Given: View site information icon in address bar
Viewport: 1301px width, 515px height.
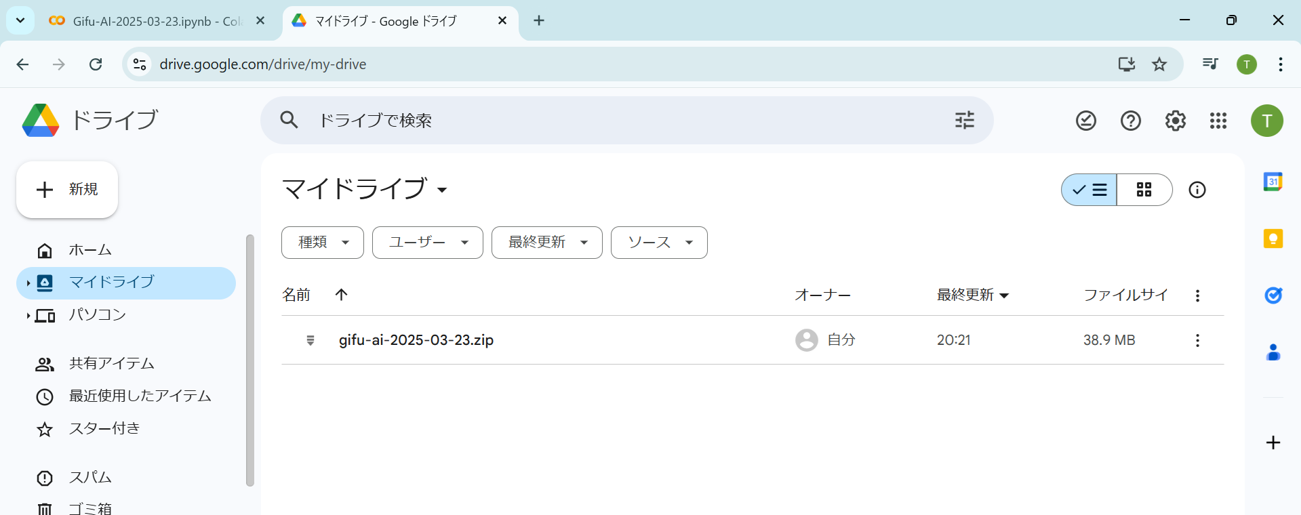Looking at the screenshot, I should point(140,64).
